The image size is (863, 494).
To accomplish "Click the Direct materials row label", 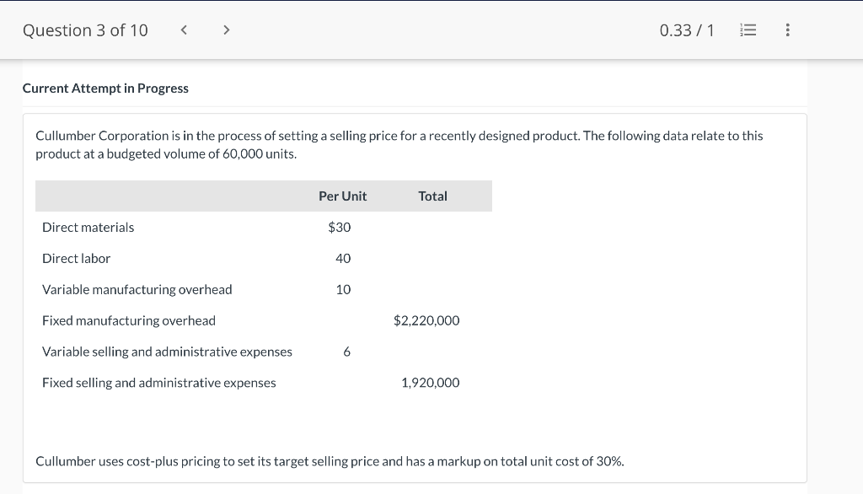I will tap(88, 228).
